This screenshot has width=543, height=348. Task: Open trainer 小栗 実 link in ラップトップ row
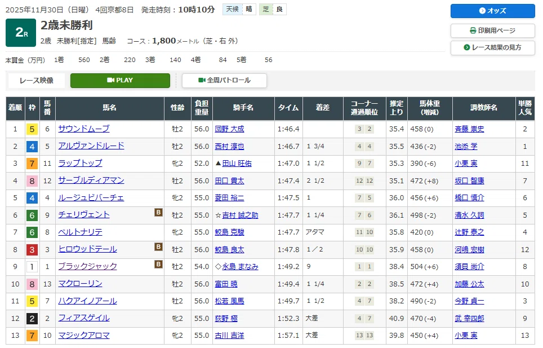[466, 163]
